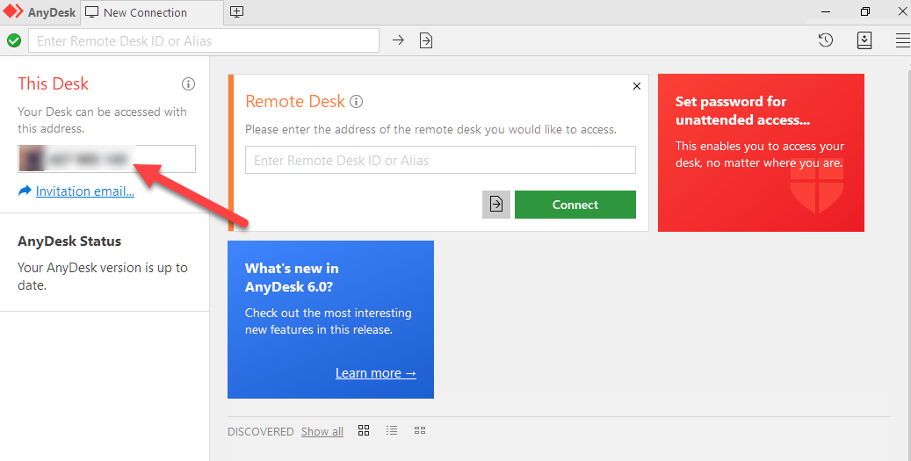Image resolution: width=911 pixels, height=461 pixels.
Task: Click the green Connect button
Action: (575, 205)
